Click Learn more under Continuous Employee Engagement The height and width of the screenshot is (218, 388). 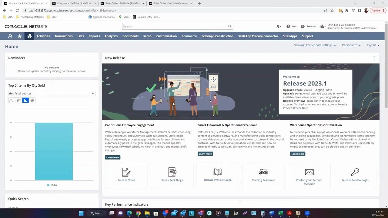click(113, 157)
